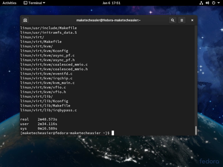Click the shell prompt cursor to focus input
Screen dimensions: 223x167
[113, 133]
